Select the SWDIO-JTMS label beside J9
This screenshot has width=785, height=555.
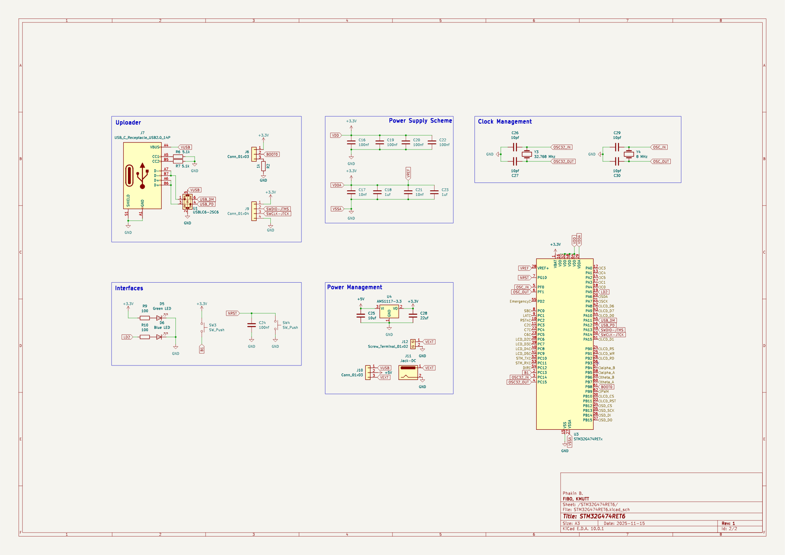(x=277, y=209)
